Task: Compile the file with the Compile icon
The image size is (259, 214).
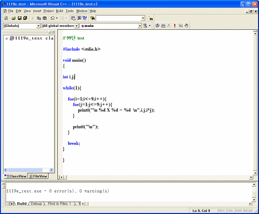Action: [x=158, y=26]
